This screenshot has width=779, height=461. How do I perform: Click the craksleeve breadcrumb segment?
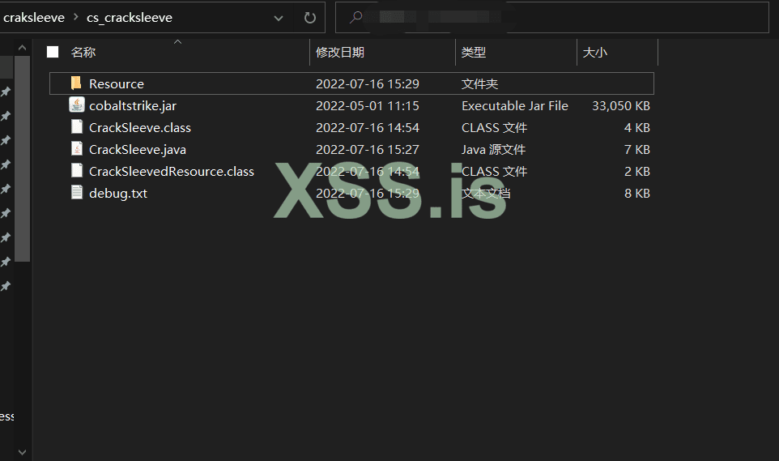[34, 17]
